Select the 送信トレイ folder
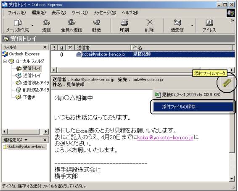The width and height of the screenshot is (238, 191). point(32,76)
